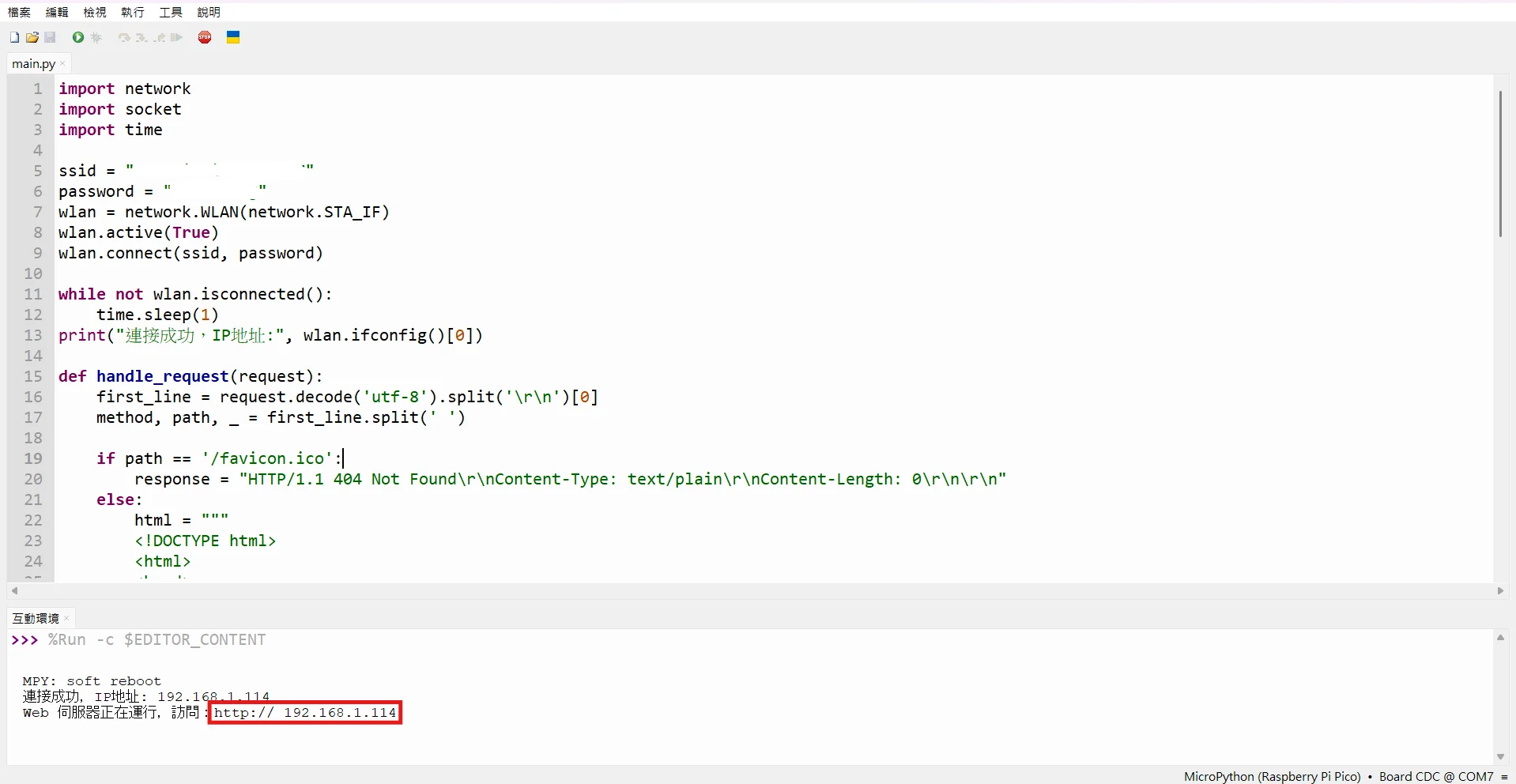The image size is (1516, 784).
Task: Click the Debug bug icon
Action: [96, 37]
